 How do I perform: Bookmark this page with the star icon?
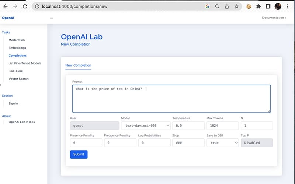[x=236, y=6]
